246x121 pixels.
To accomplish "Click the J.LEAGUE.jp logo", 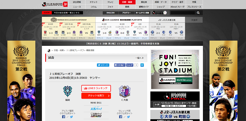I will (55, 4).
